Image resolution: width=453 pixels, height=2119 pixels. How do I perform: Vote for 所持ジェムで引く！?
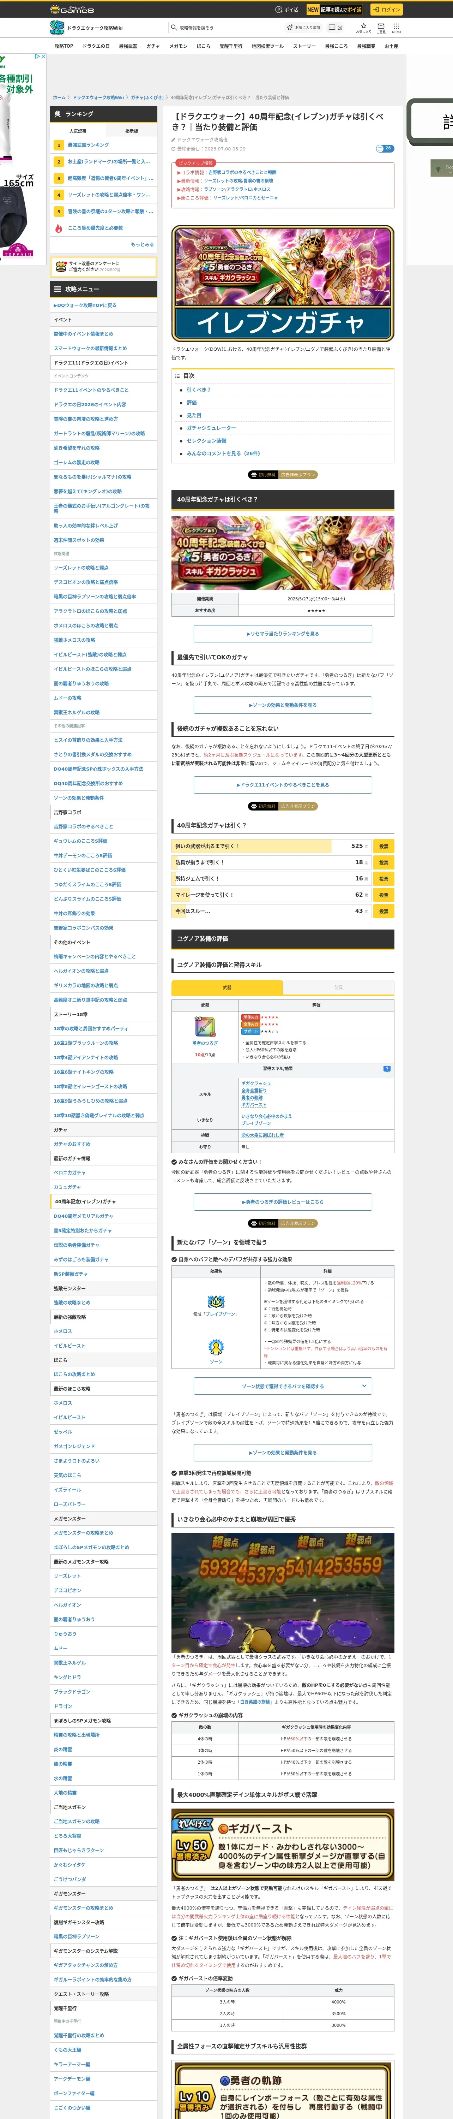pyautogui.click(x=383, y=879)
